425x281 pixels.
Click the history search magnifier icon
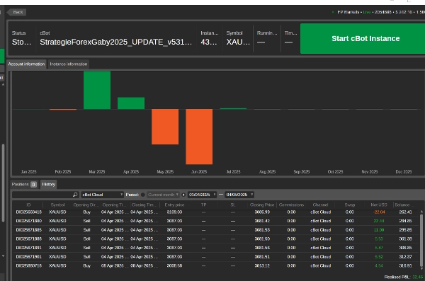coord(75,195)
